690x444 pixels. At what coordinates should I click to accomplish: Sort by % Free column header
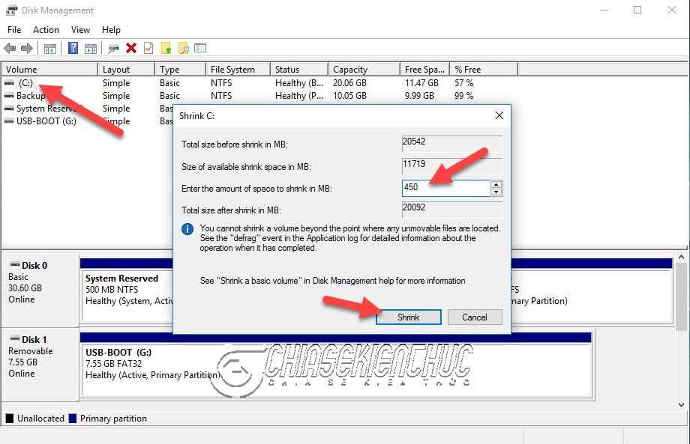484,70
